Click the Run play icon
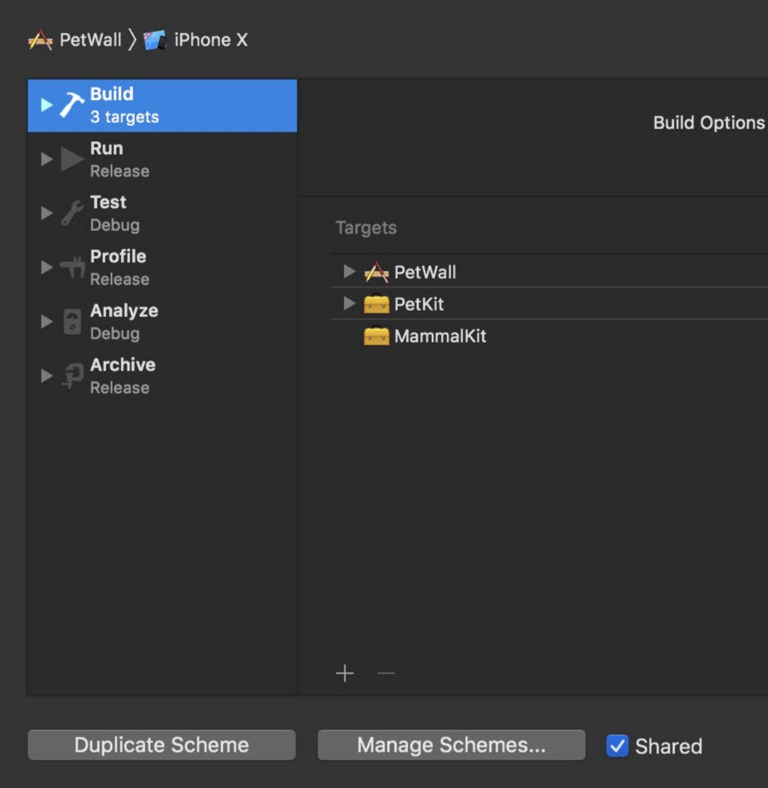This screenshot has width=768, height=788. [72, 159]
